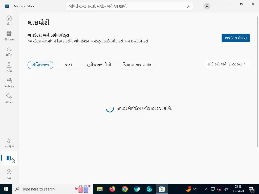Expand the Sort and filter (સૉર્ટ કરો) dropdown

tap(227, 64)
